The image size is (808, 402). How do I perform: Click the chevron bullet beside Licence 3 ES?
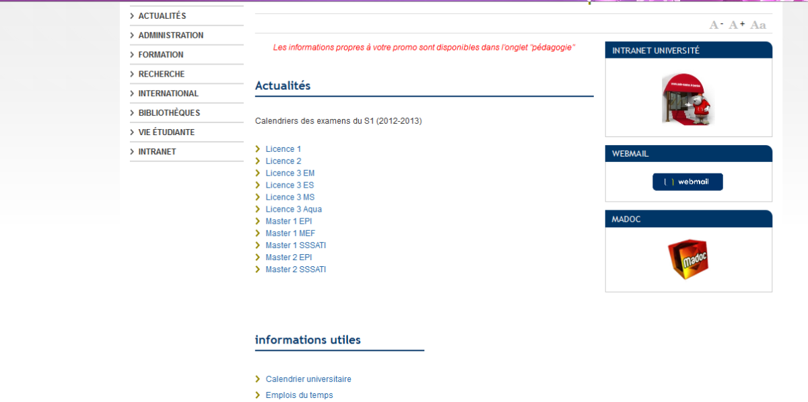tap(258, 186)
